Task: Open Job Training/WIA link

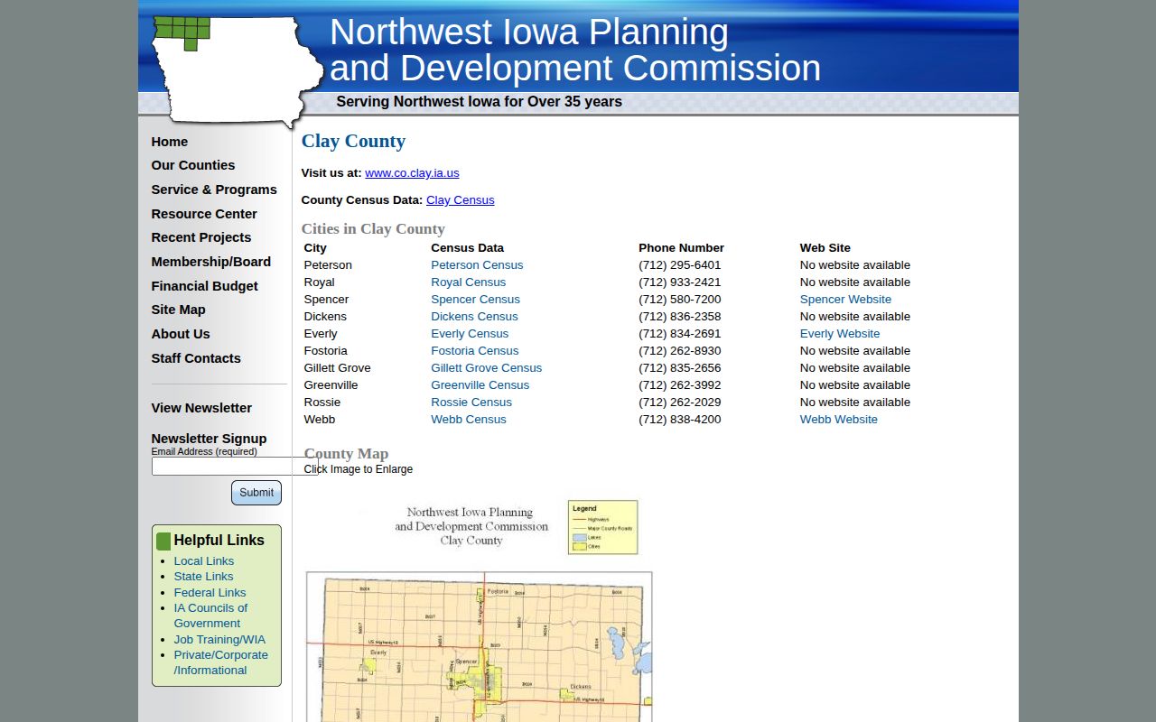Action: (220, 640)
